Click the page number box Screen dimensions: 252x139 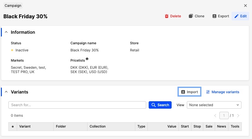point(224,116)
